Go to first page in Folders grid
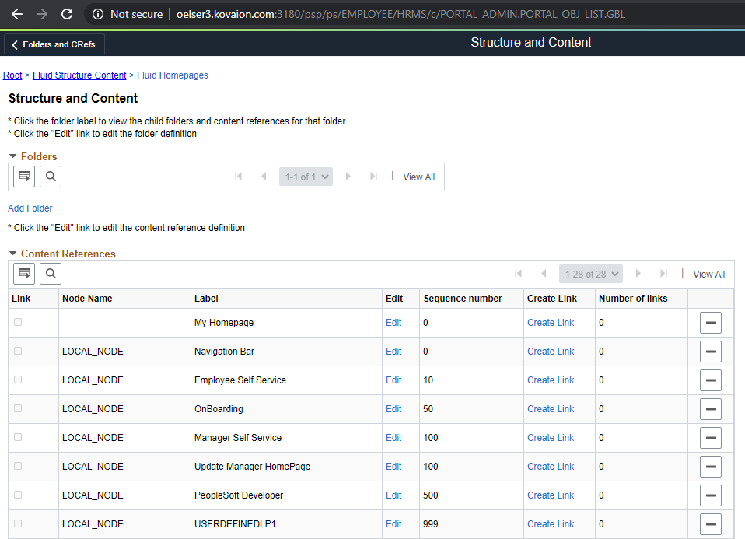 click(239, 177)
